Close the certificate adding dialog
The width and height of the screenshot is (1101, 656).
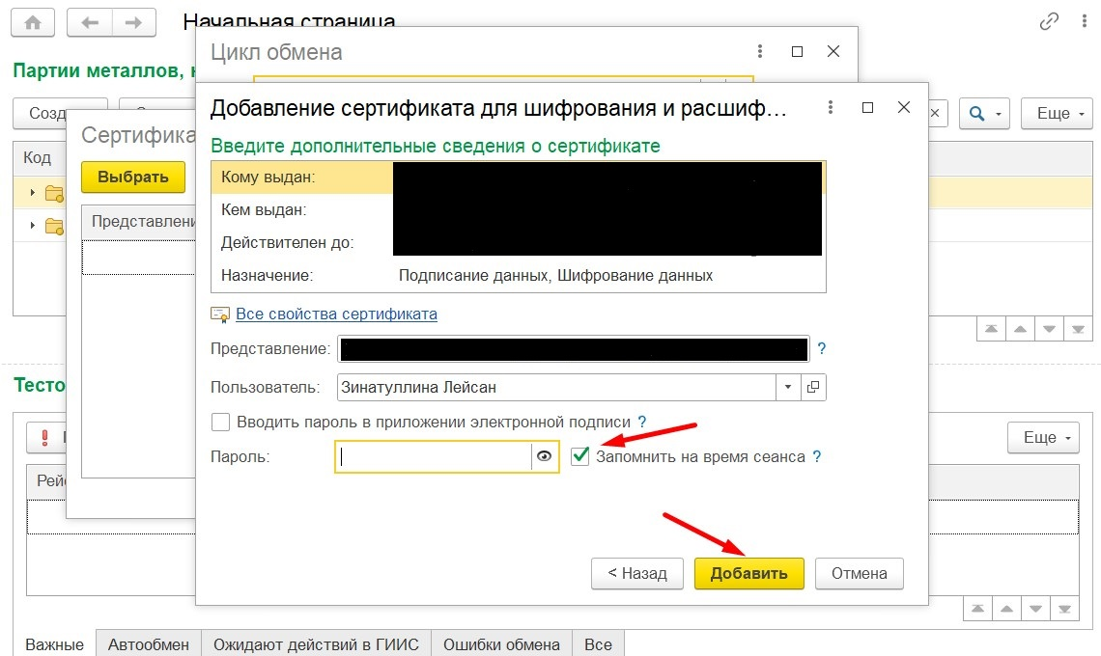pyautogui.click(x=904, y=107)
